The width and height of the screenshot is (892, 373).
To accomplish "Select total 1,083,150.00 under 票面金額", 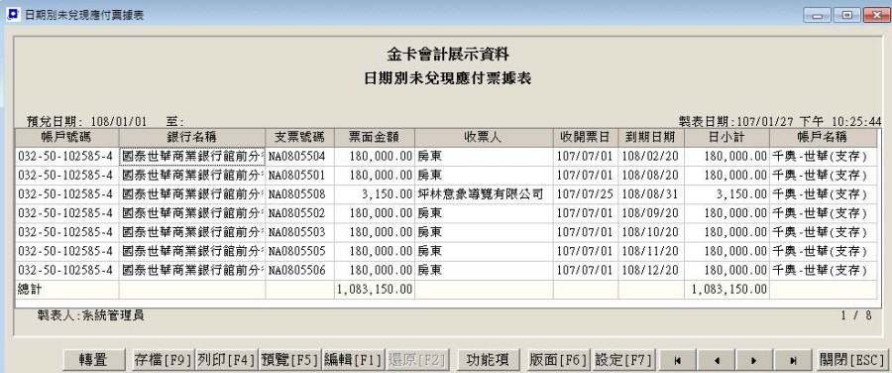I will [374, 290].
